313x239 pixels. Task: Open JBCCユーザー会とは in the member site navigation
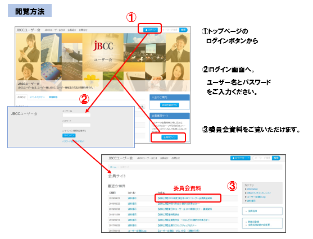[147, 158]
